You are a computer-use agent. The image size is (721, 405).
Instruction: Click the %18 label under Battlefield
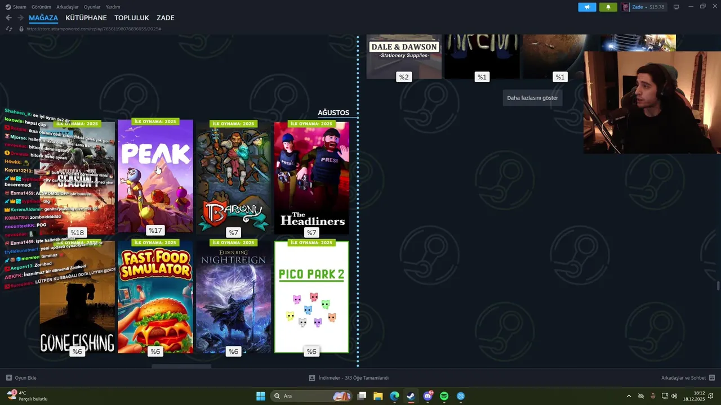coord(77,233)
